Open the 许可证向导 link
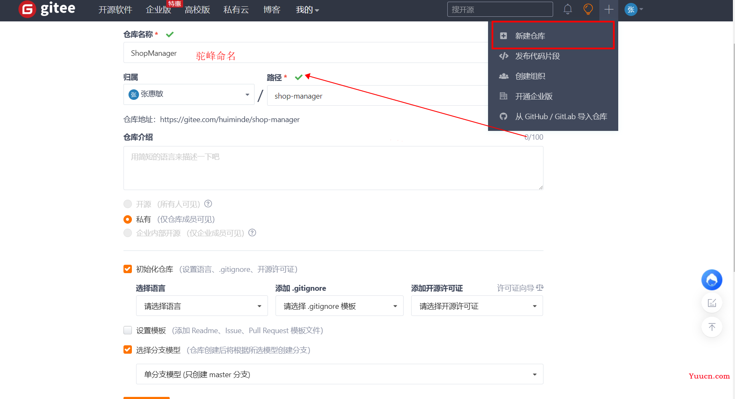Screen dimensions: 735x399 520,288
